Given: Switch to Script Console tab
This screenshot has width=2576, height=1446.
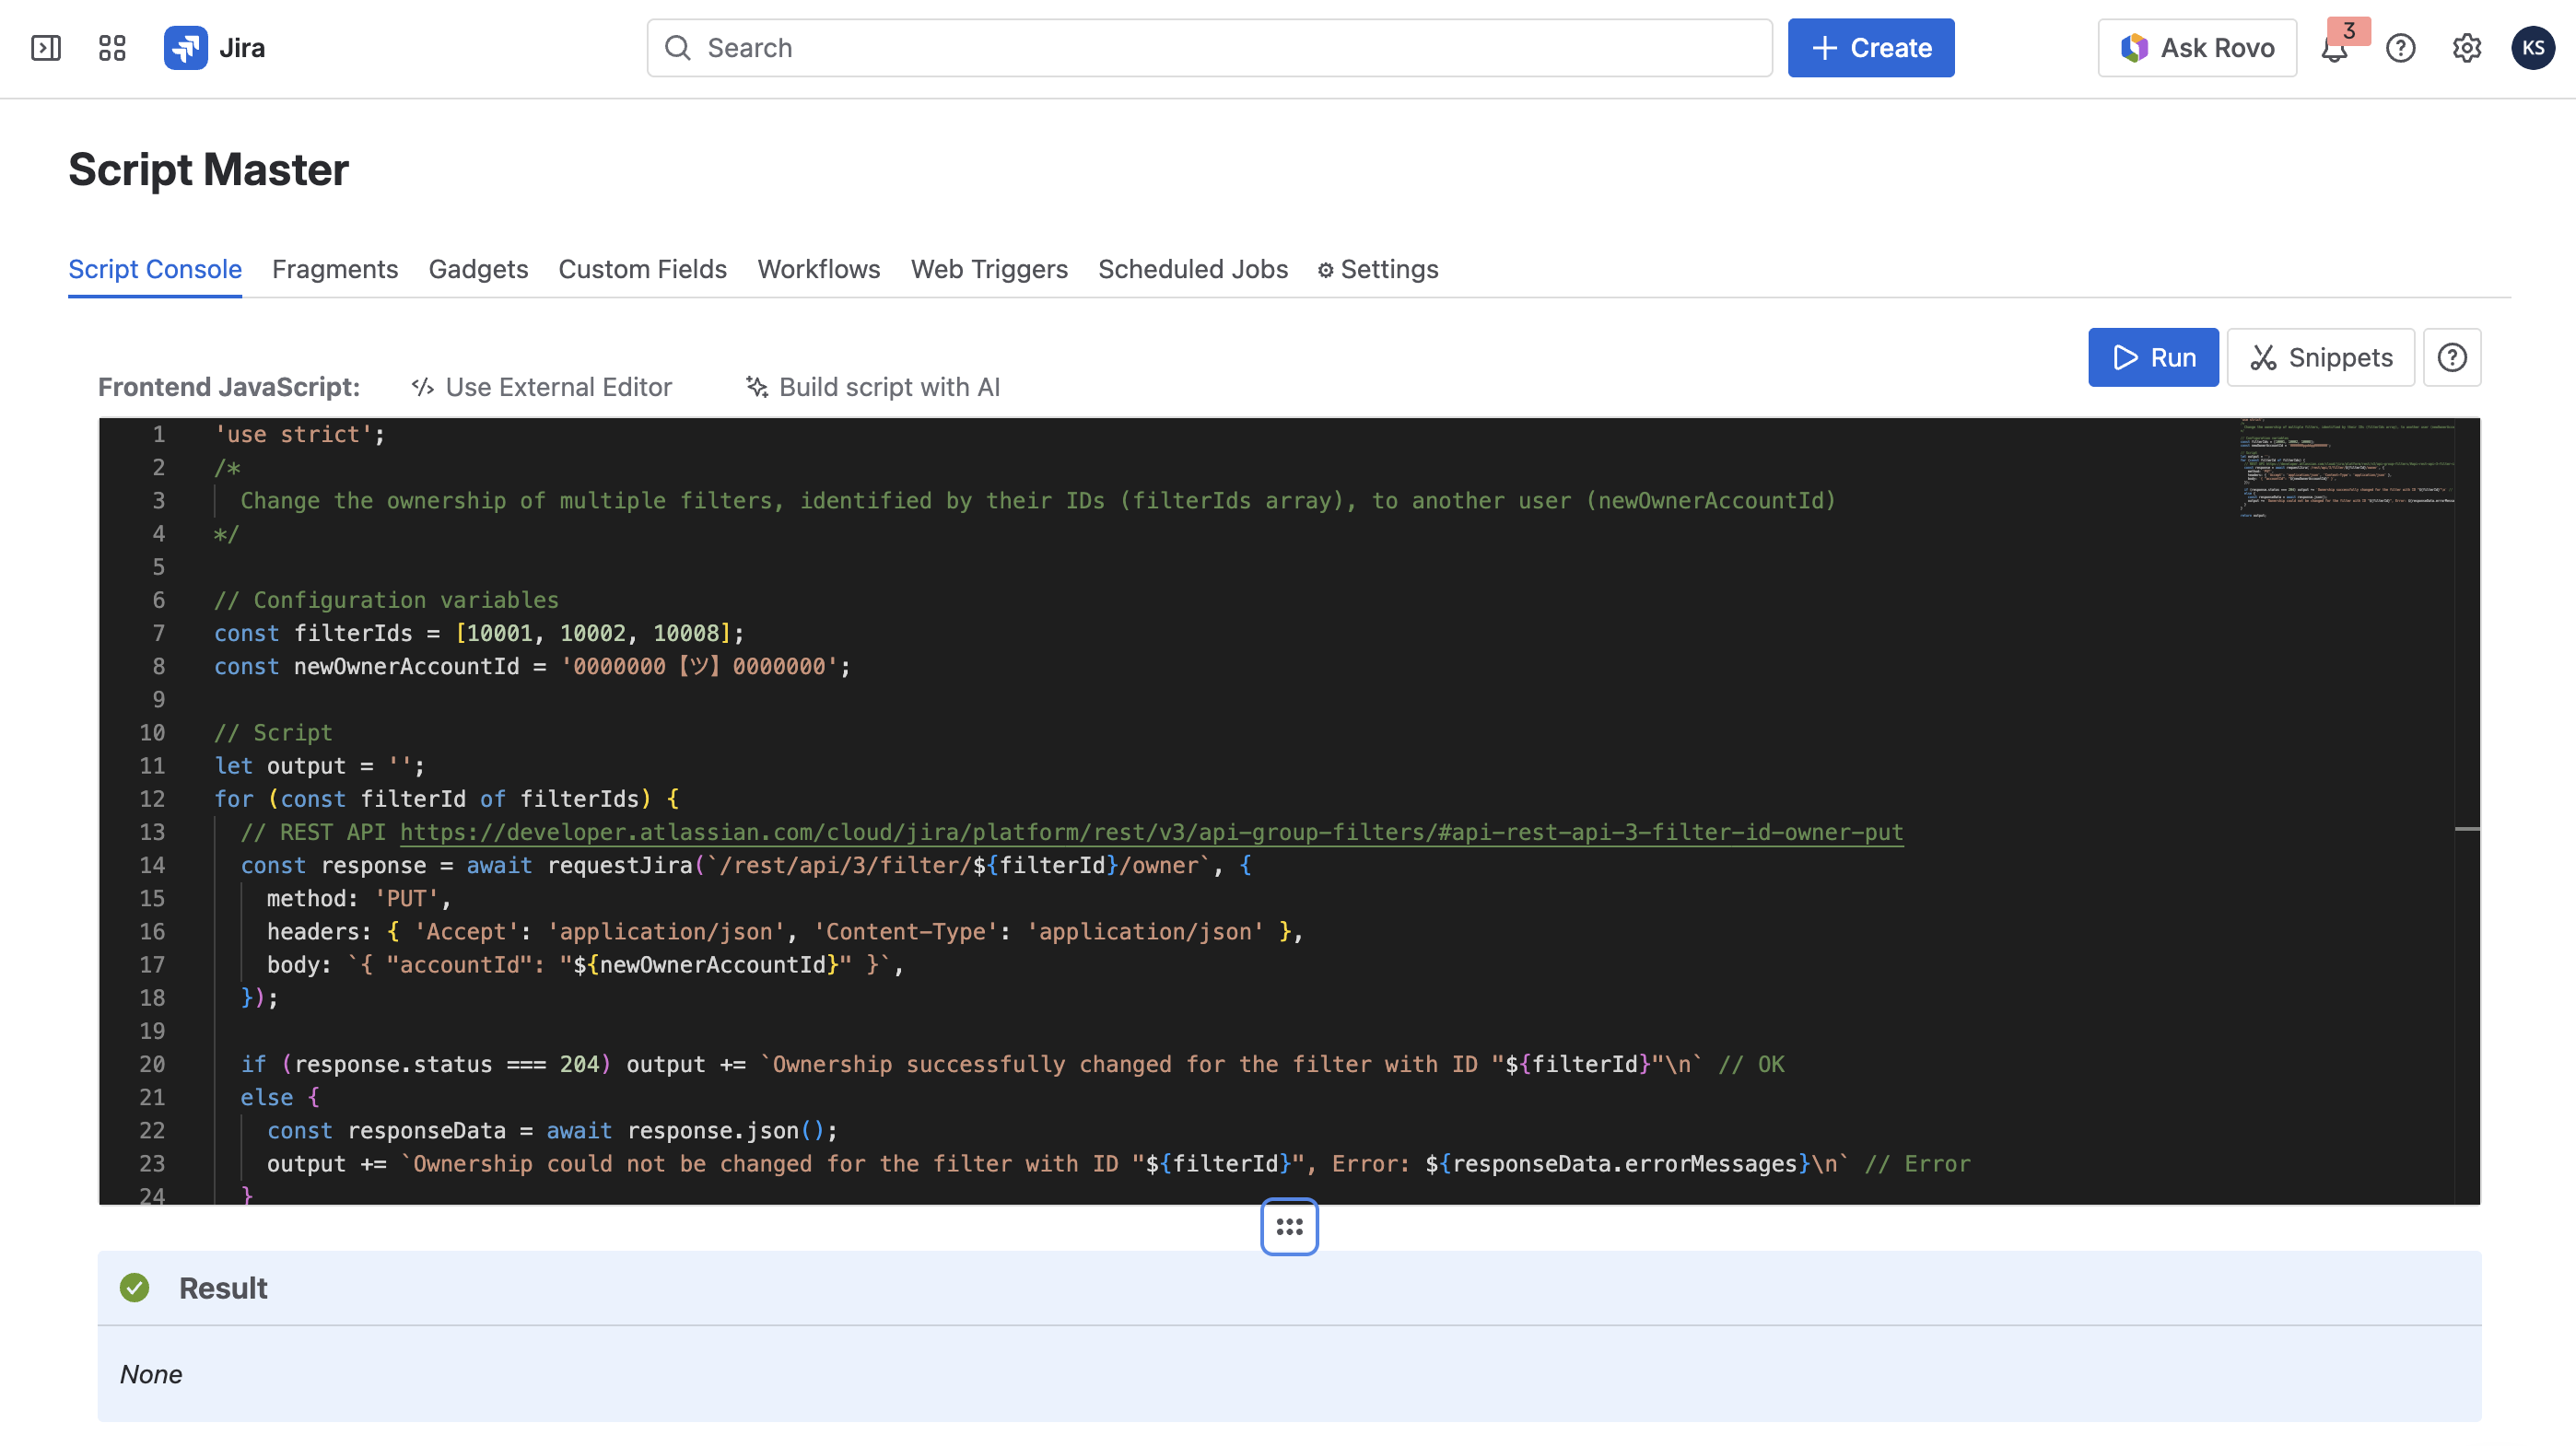Looking at the screenshot, I should tap(155, 269).
